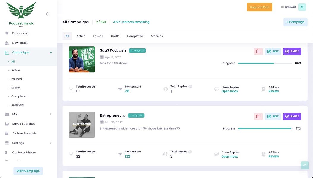313x178 pixels.
Task: Pause the Entrepreneurs campaign
Action: tap(292, 116)
